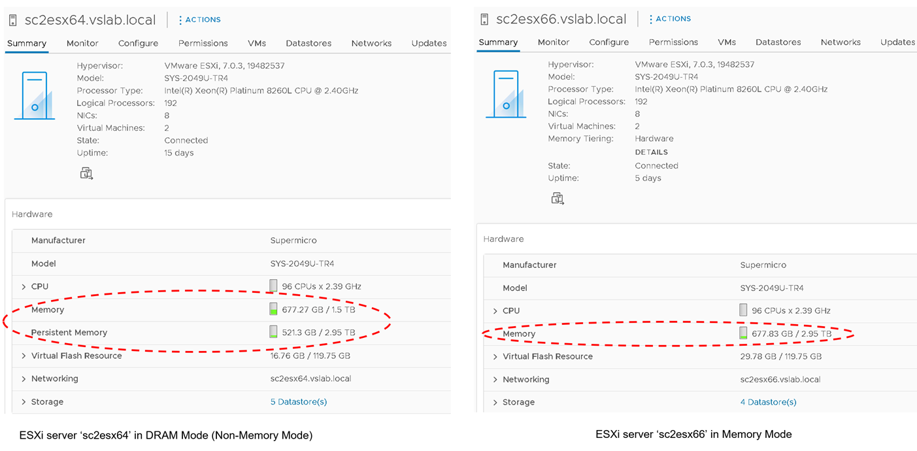The width and height of the screenshot is (917, 451).
Task: Click the console launch icon under sc2esx64 Uptime
Action: (x=87, y=173)
